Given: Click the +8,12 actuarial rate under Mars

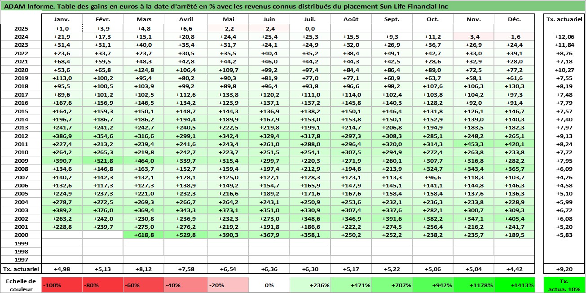Looking at the screenshot, I should 144,269.
